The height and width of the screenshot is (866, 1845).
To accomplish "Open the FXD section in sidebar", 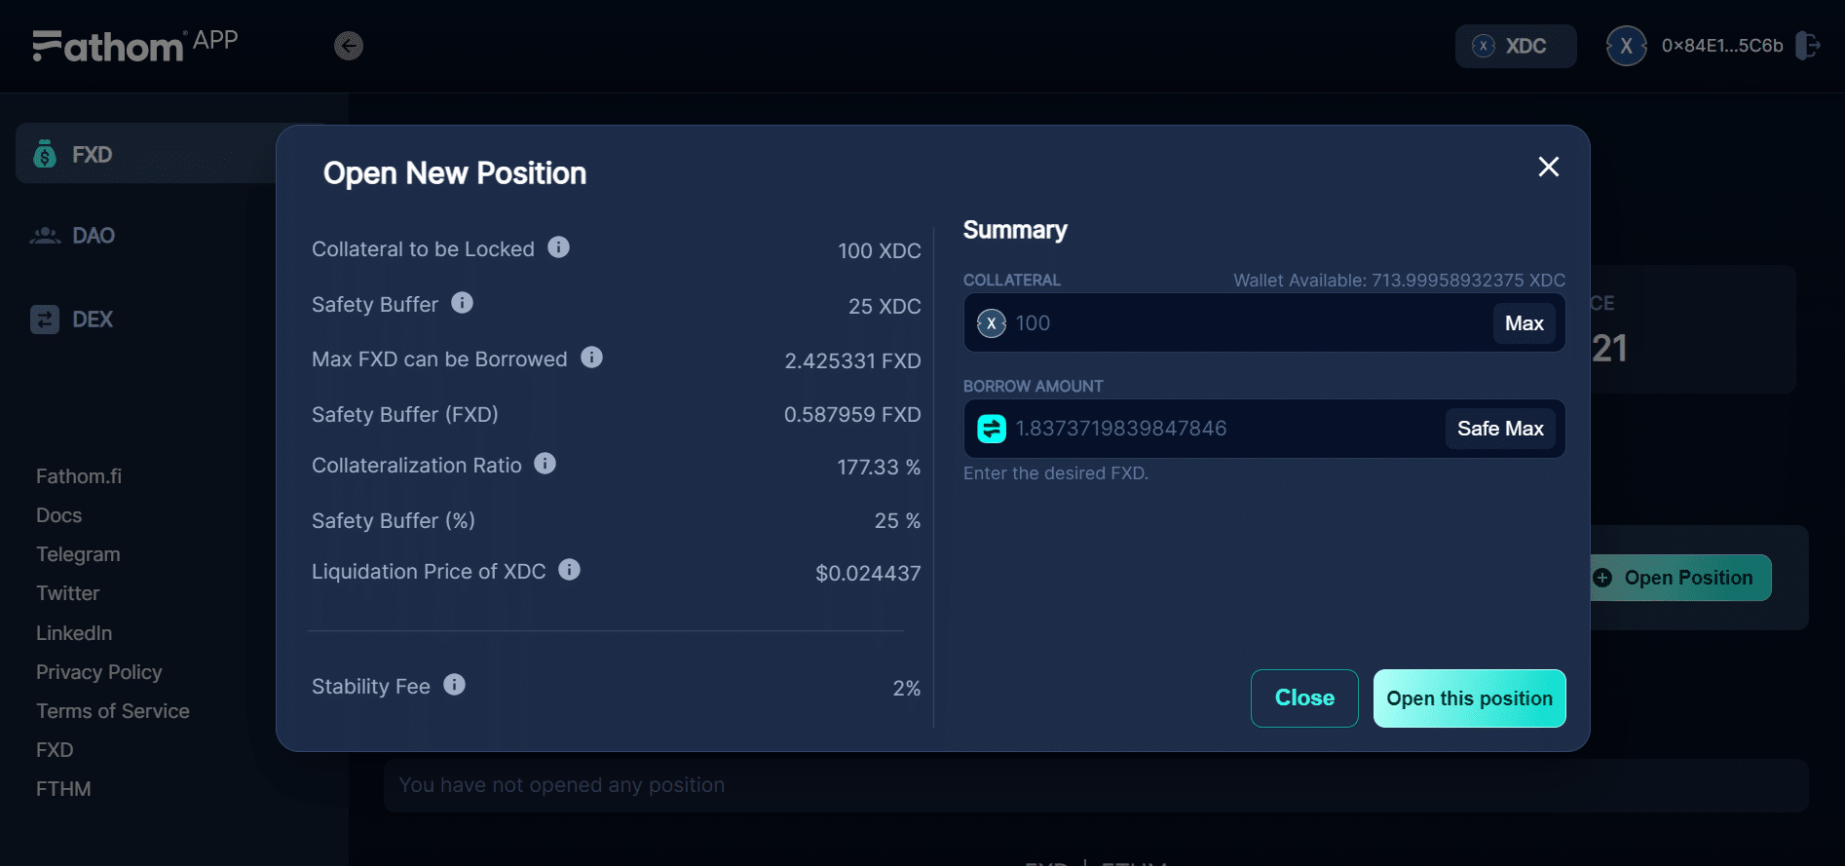I will (x=92, y=155).
